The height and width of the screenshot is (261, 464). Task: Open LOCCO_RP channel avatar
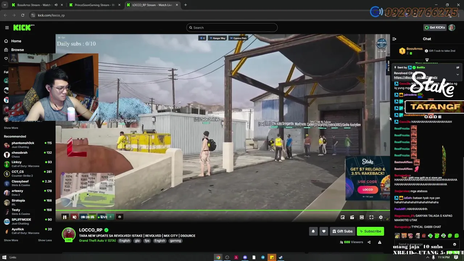tap(69, 235)
